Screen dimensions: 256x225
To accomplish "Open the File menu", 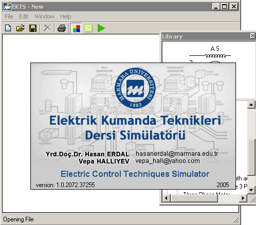I will 9,16.
